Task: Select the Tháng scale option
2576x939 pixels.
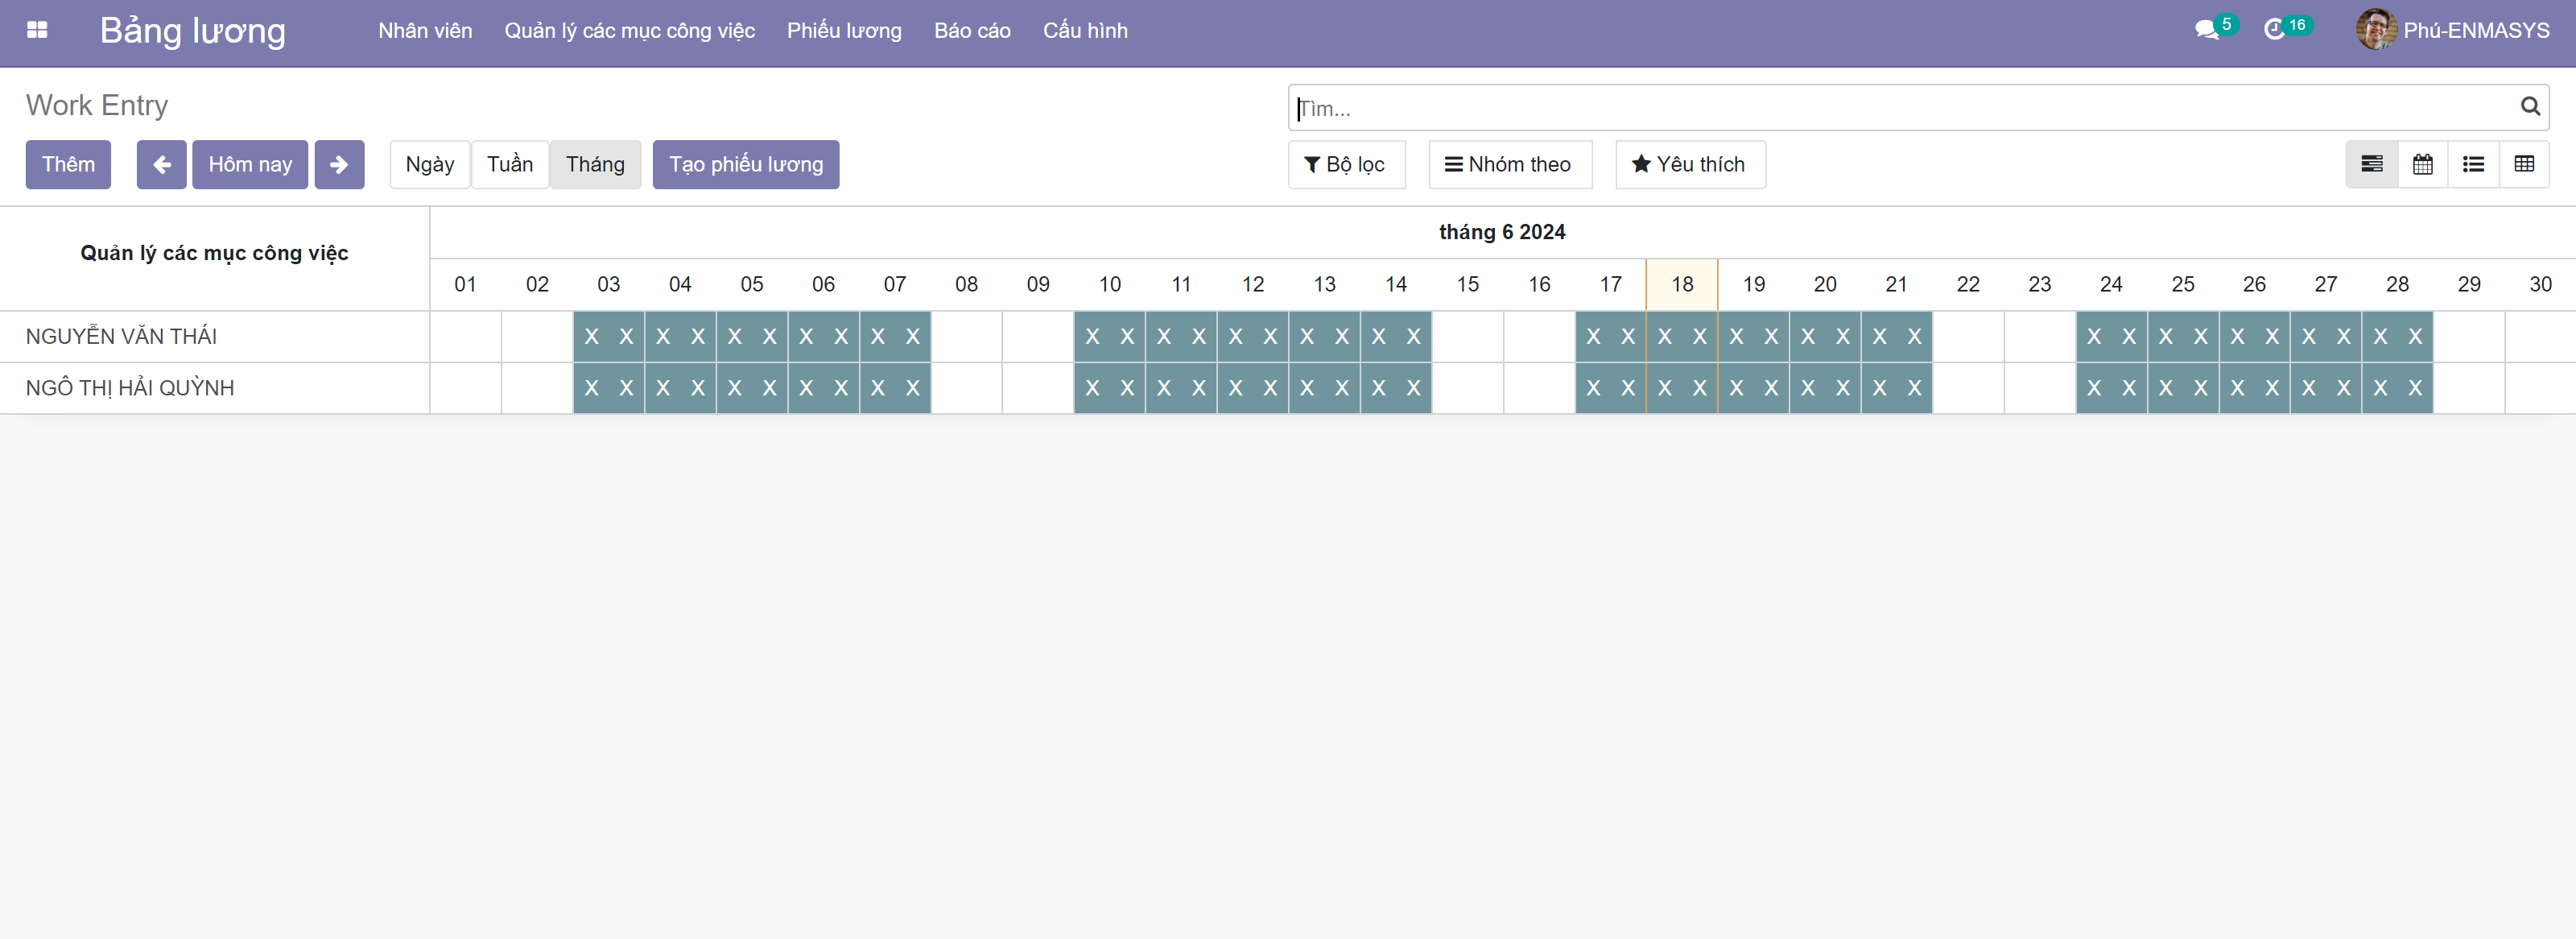Action: (x=595, y=164)
